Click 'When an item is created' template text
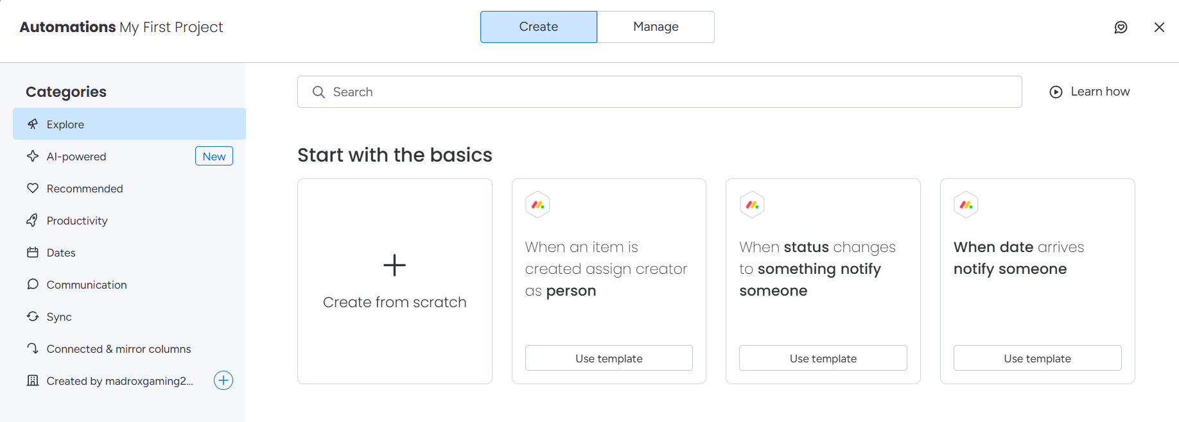This screenshot has width=1179, height=422. pos(606,269)
